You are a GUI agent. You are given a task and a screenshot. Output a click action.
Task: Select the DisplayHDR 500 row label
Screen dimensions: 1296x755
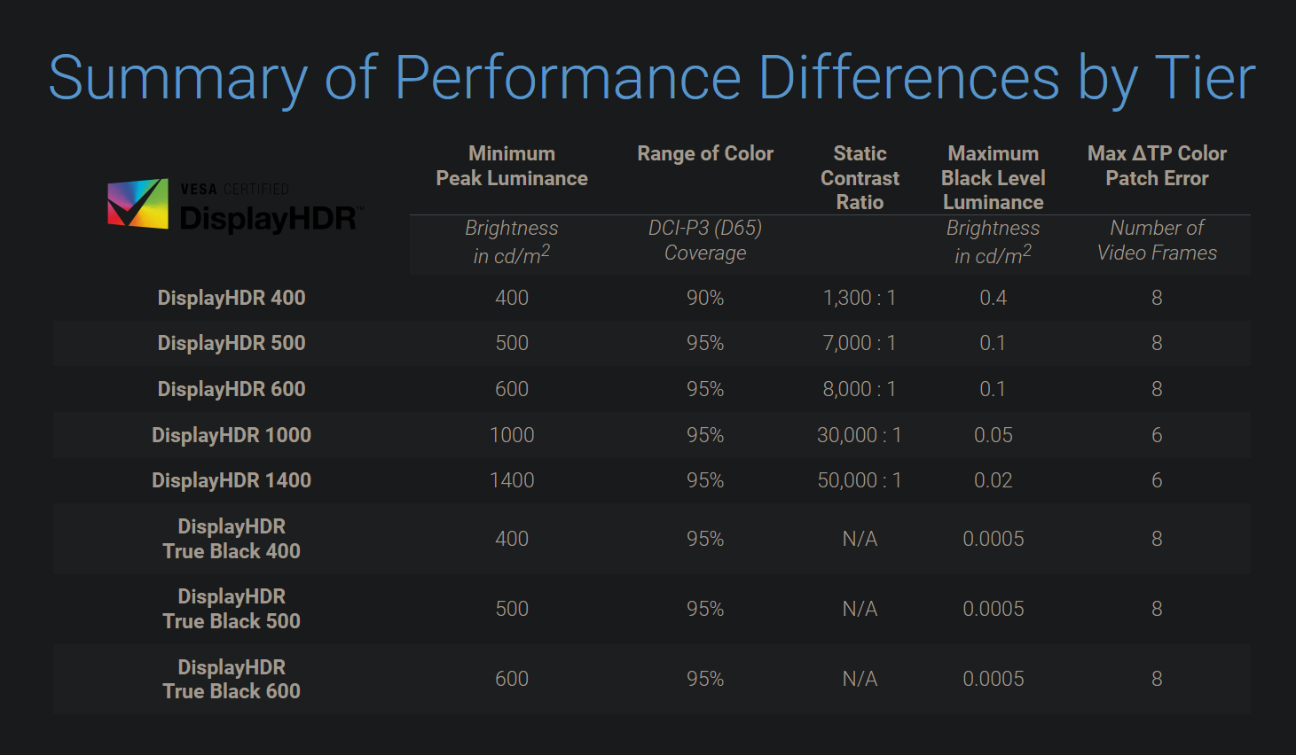[232, 343]
